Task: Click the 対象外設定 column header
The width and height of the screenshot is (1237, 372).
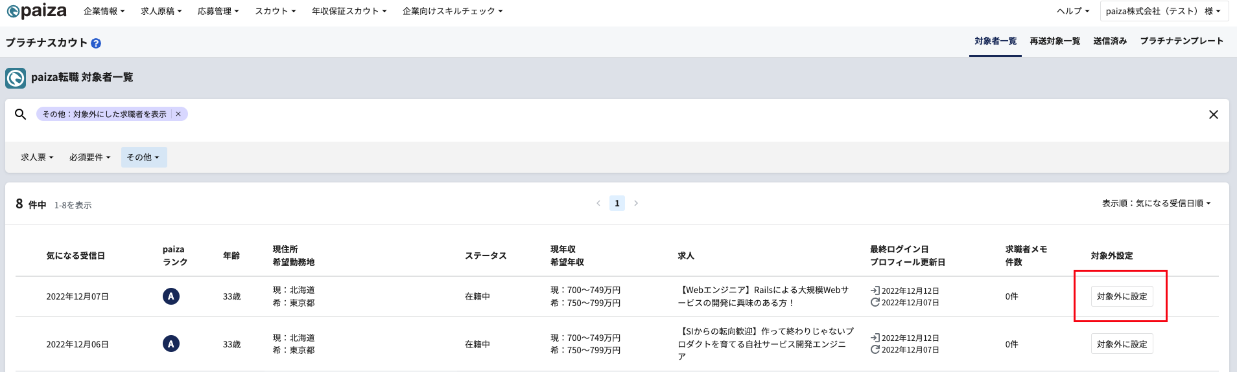Action: tap(1112, 256)
